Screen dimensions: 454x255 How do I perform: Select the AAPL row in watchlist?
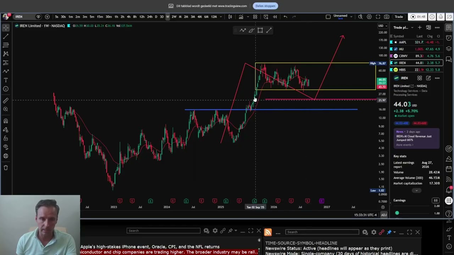tap(416, 42)
